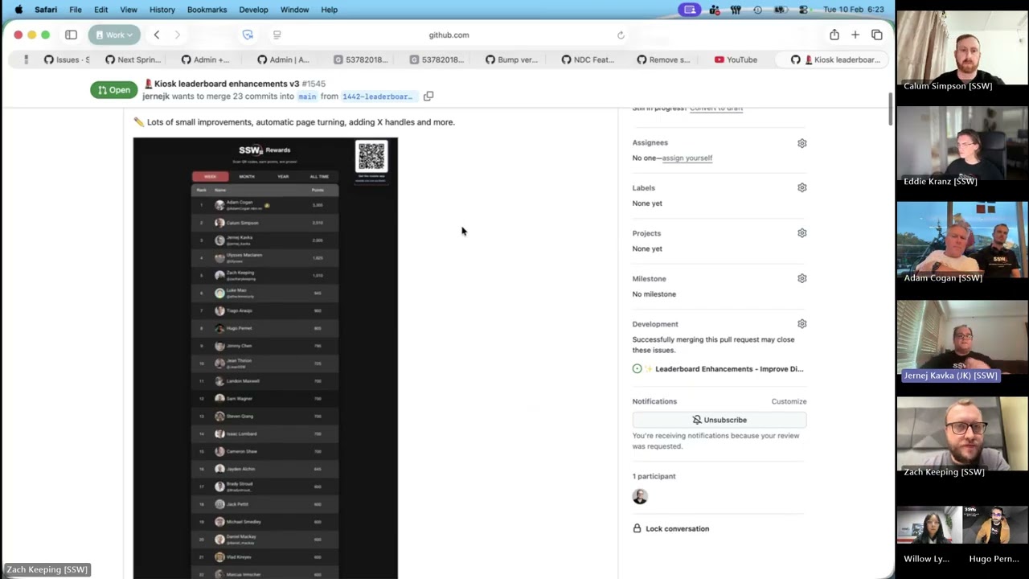This screenshot has height=579, width=1029.
Task: Open the jernejk author link
Action: (156, 96)
